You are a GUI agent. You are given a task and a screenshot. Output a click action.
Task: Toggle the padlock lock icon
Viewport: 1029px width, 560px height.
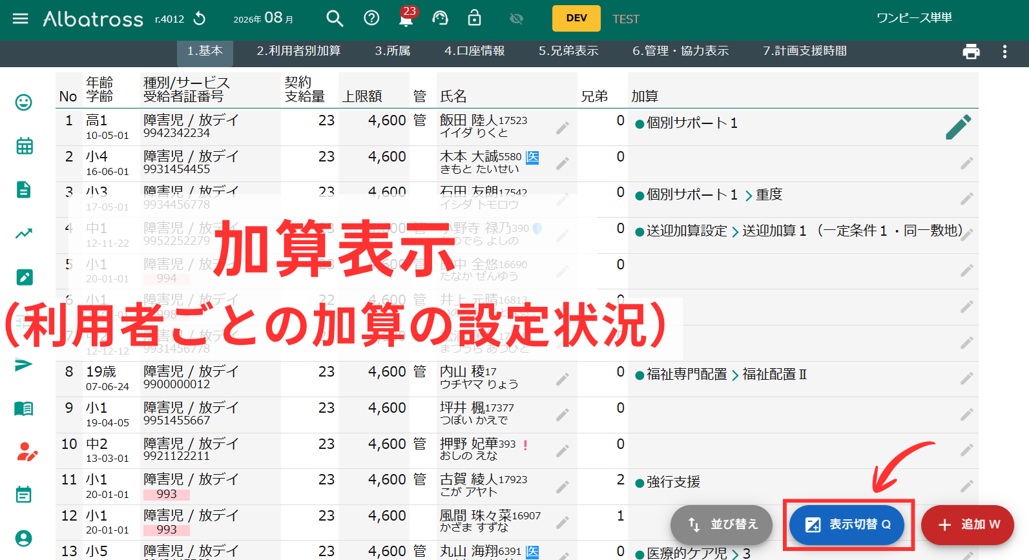[474, 17]
